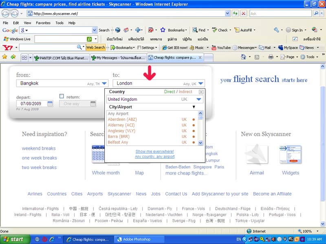Open the from airport dropdown arrow
This screenshot has width=326, height=244.
point(104,83)
